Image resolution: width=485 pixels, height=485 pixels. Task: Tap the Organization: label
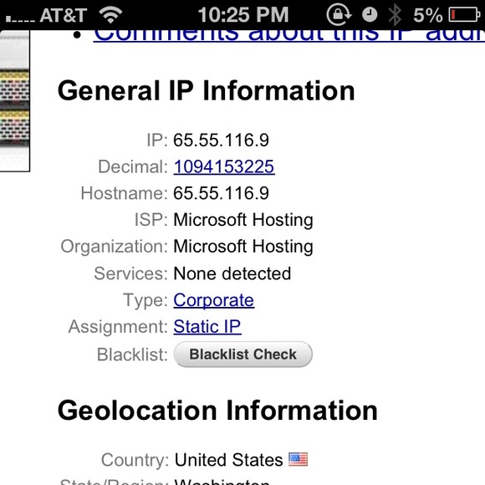[114, 247]
